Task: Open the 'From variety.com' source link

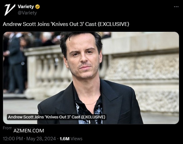Action: coord(19,128)
